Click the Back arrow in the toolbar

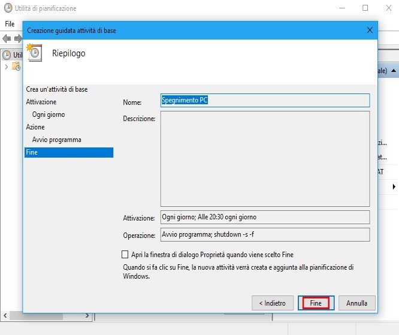[7, 38]
